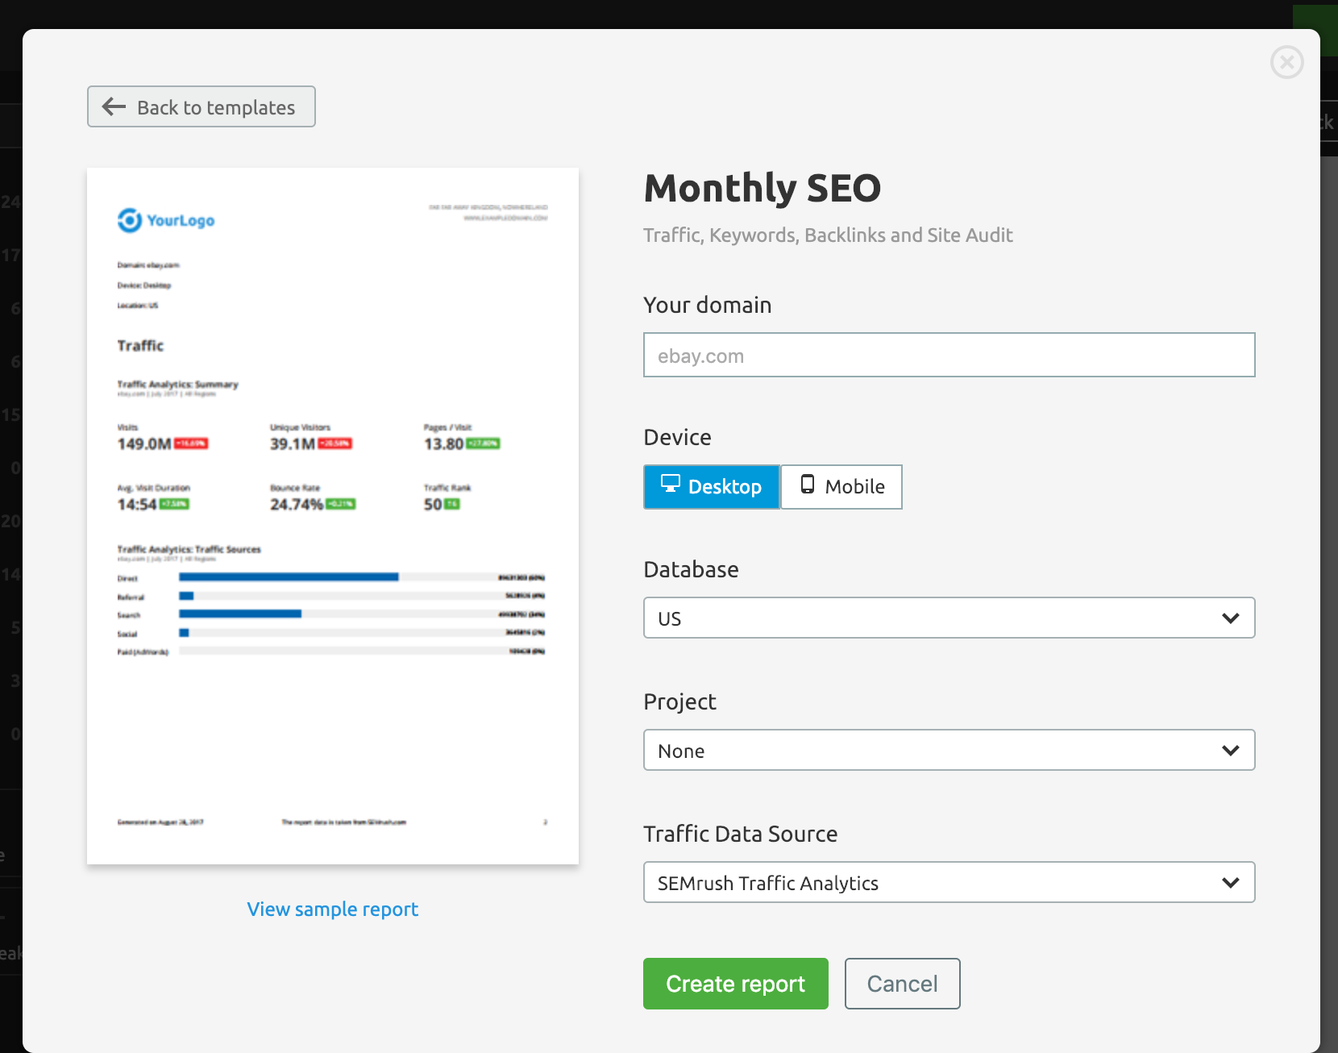1338x1053 pixels.
Task: Click the Traffic heading in report preview
Action: click(x=140, y=346)
